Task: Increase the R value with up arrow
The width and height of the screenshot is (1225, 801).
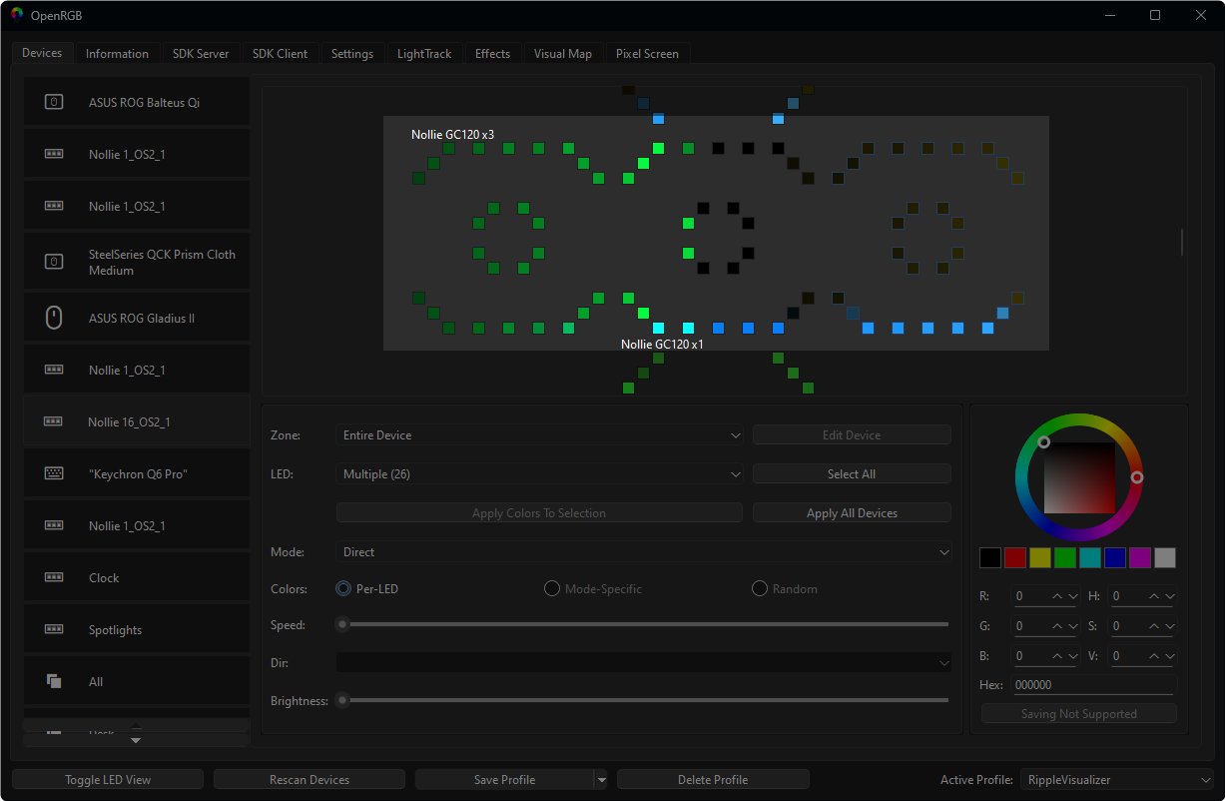Action: [1057, 596]
